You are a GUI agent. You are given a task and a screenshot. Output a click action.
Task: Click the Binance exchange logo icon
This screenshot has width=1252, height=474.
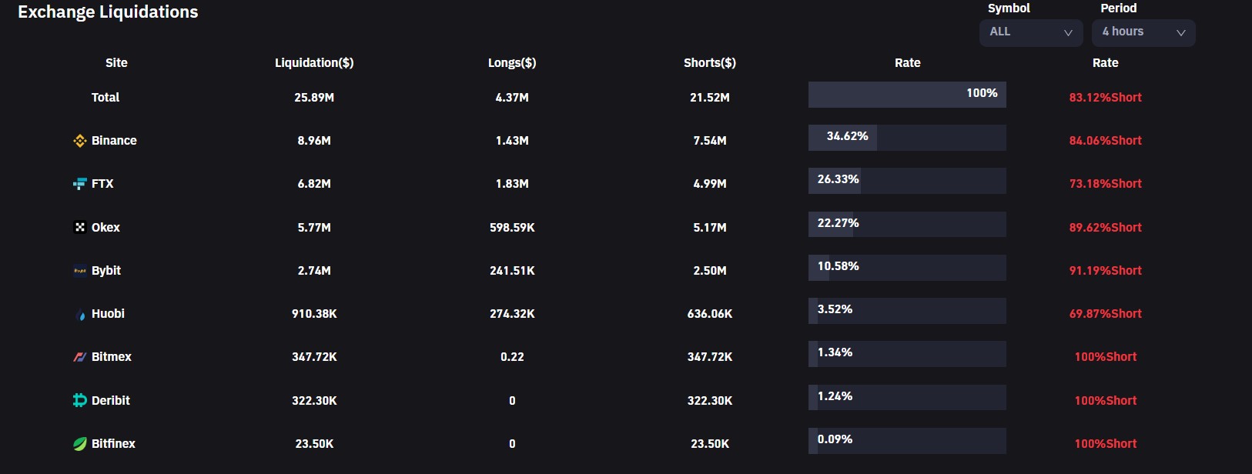[79, 141]
